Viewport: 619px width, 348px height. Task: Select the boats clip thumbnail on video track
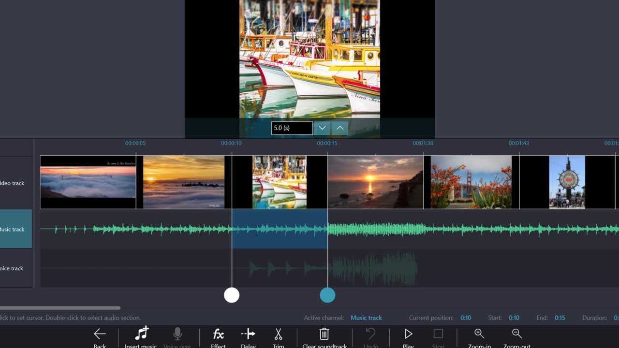click(280, 181)
